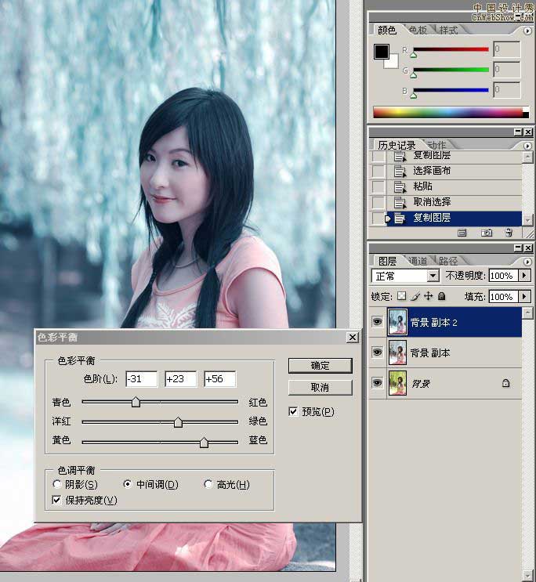Open the 不透明度 opacity slider arrow

click(x=524, y=276)
